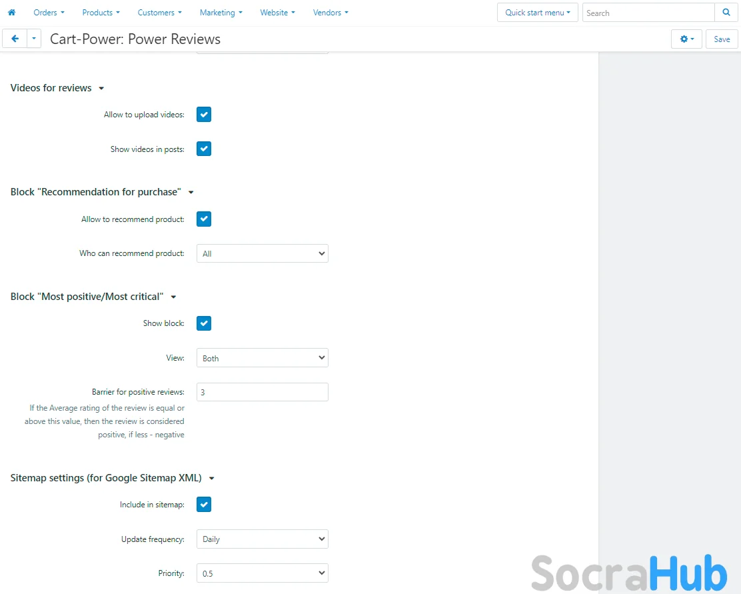Save the Power Reviews settings

point(722,39)
